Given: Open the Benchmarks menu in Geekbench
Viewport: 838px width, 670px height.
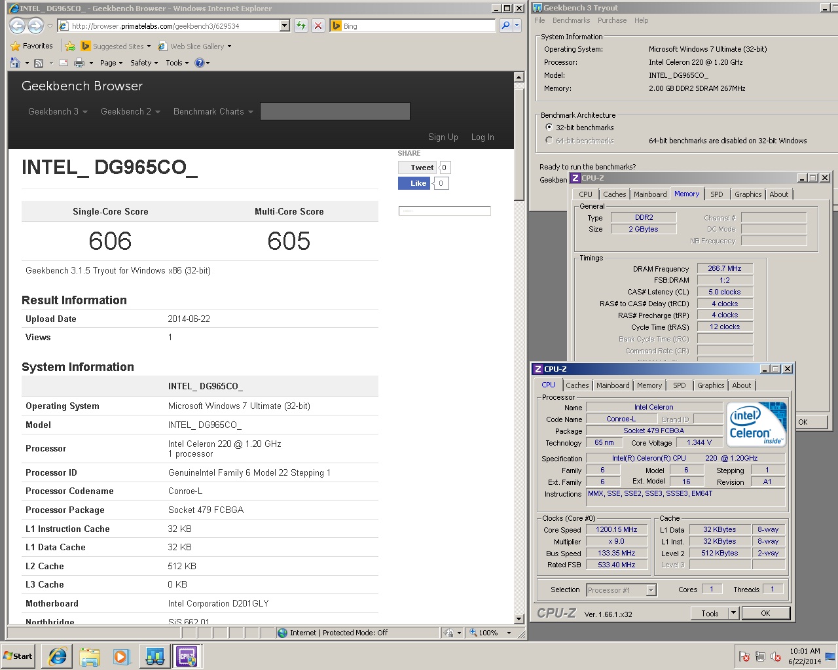Looking at the screenshot, I should point(571,20).
